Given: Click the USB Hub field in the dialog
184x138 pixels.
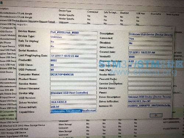Looking at the screenshot, I should point(74,46).
